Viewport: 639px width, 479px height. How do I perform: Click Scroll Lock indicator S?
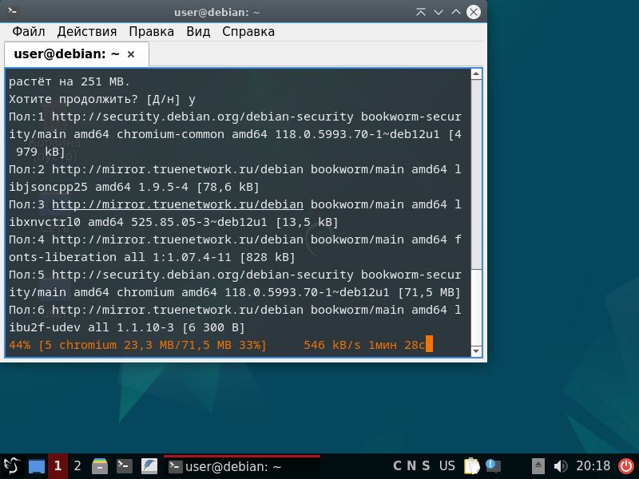click(x=426, y=465)
